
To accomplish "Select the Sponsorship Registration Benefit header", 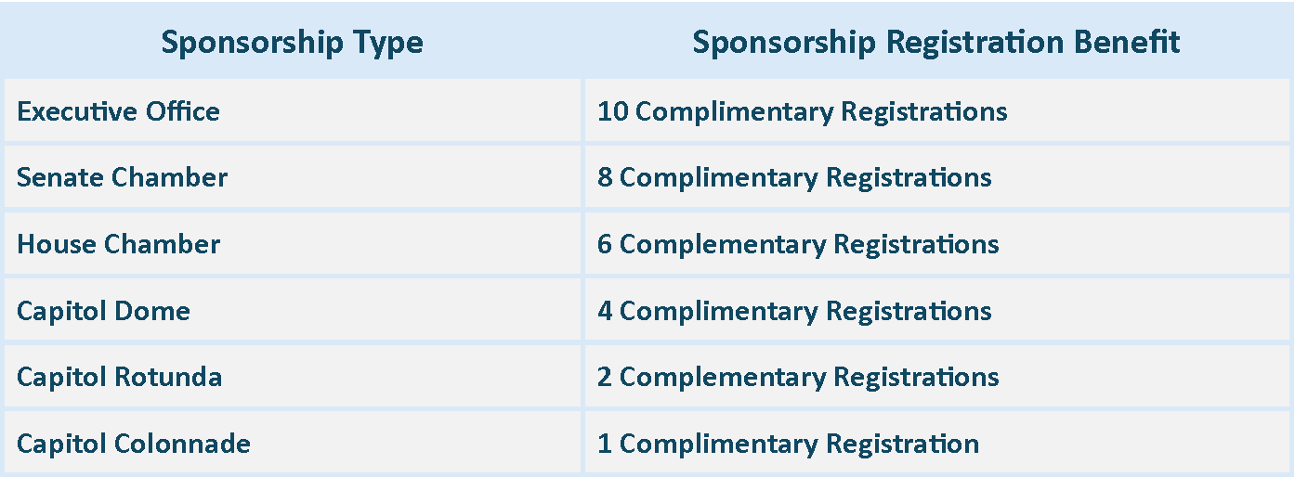I will (x=936, y=43).
